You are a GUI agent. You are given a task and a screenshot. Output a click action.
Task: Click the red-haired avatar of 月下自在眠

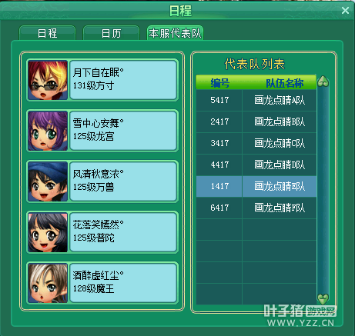[x=48, y=80]
